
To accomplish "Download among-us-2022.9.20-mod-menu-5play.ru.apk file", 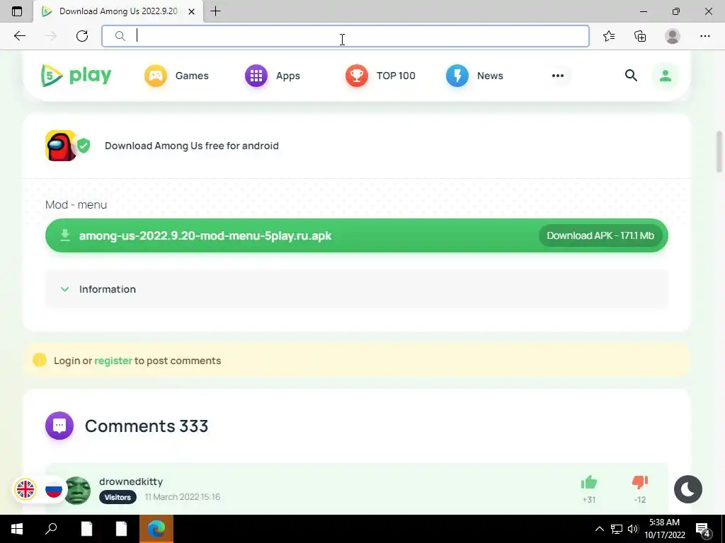I will pos(357,235).
